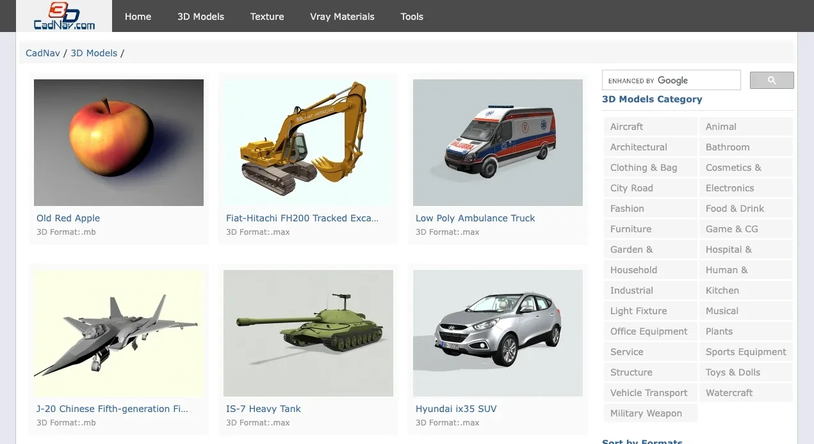Select the Structure category
This screenshot has width=814, height=444.
[x=650, y=372]
